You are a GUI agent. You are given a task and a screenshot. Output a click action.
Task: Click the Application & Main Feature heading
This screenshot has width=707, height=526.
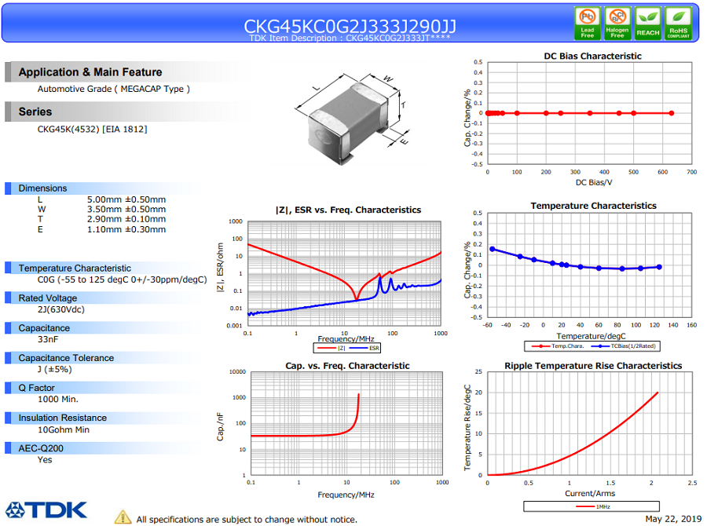[x=90, y=72]
